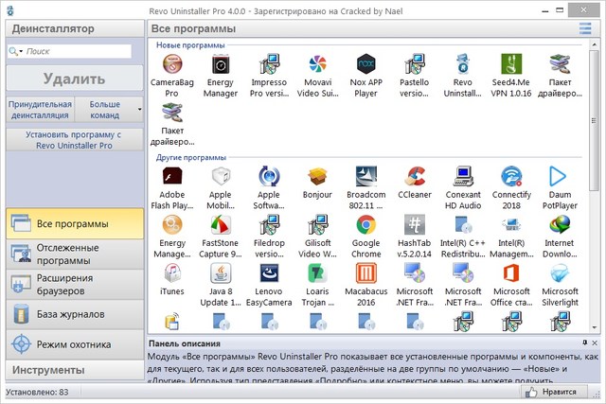Viewport: 606px width, 404px height.
Task: Click the Принудительная деинсталляция button
Action: coord(39,109)
